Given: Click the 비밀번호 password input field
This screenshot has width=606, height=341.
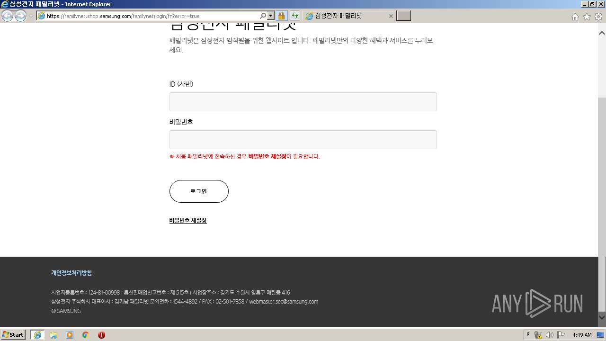Looking at the screenshot, I should pyautogui.click(x=303, y=140).
